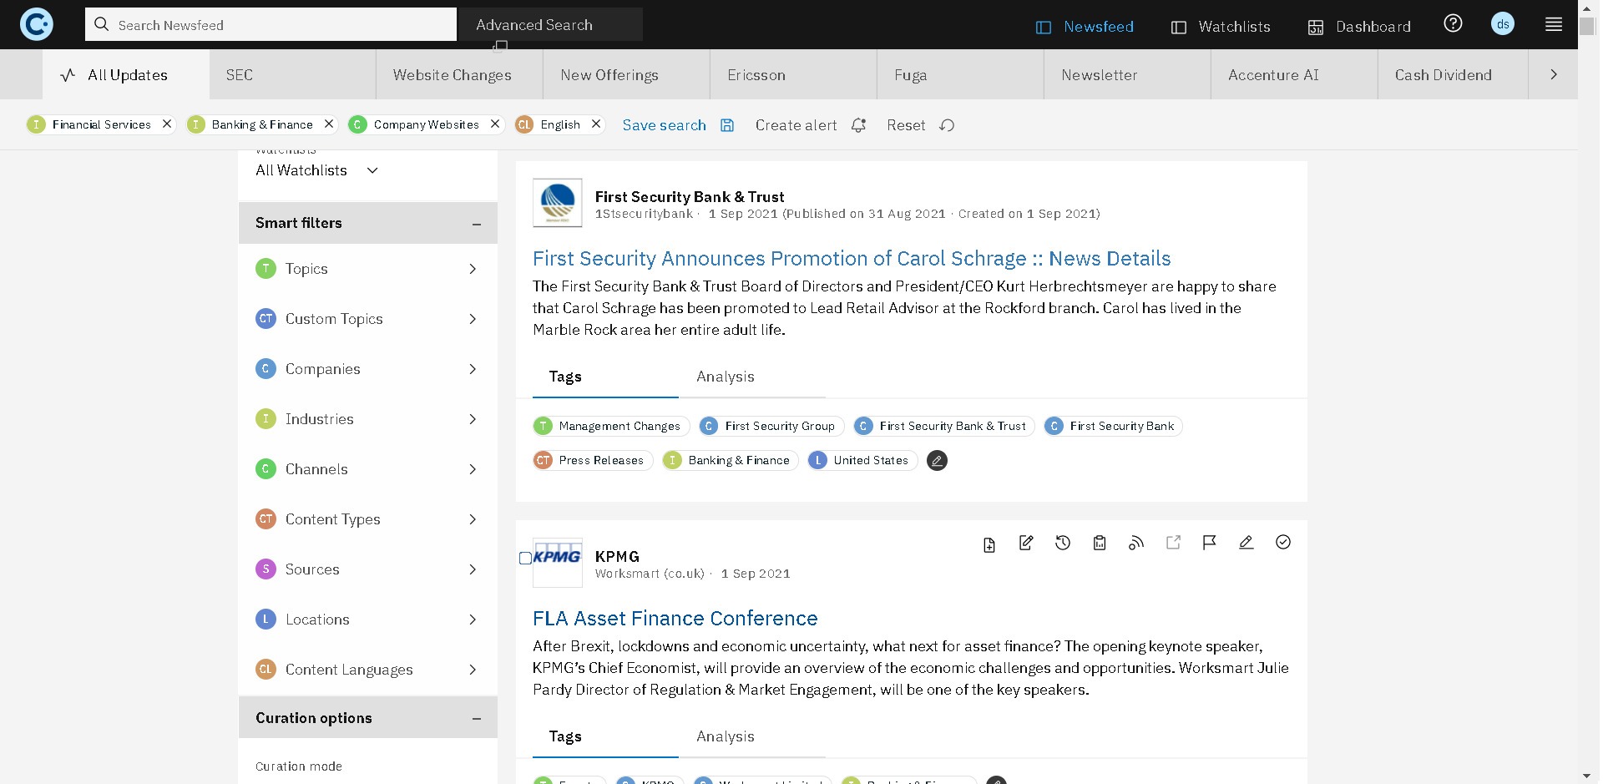Collapse the Curation options section
The width and height of the screenshot is (1603, 784).
(x=477, y=719)
